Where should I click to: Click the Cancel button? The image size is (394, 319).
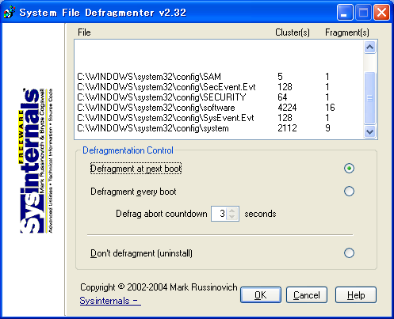[307, 295]
